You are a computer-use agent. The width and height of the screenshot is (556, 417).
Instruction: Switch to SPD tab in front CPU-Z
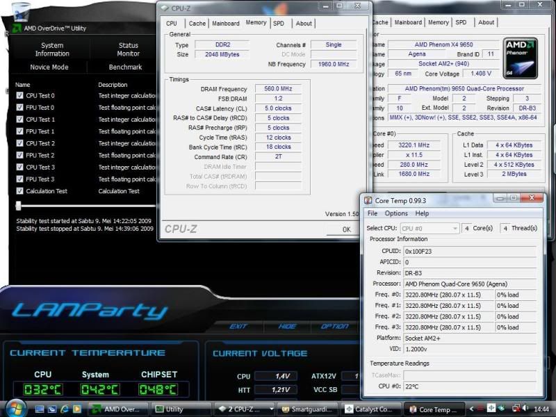[279, 24]
